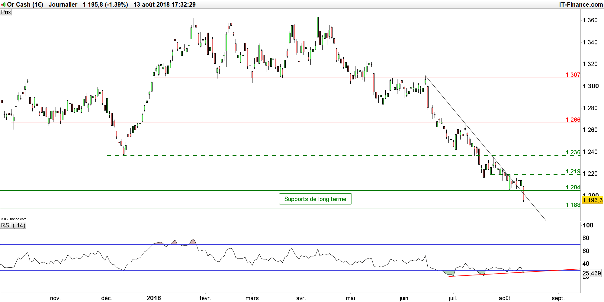604x302 pixels.
Task: Click the Or Cash (1€) instrument name
Action: (25, 5)
